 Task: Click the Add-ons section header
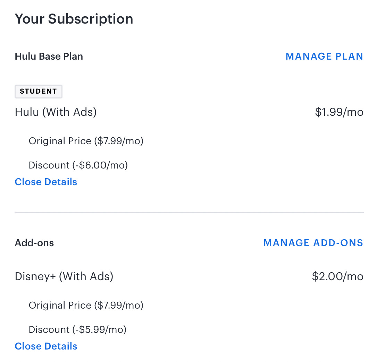pyautogui.click(x=34, y=243)
